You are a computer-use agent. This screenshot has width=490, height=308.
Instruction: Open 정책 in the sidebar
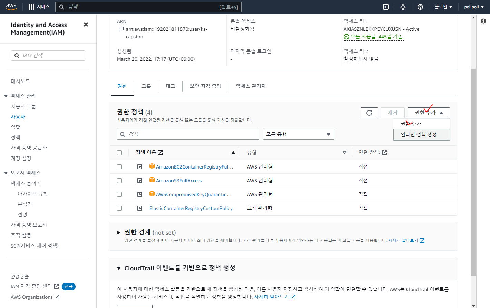(16, 137)
